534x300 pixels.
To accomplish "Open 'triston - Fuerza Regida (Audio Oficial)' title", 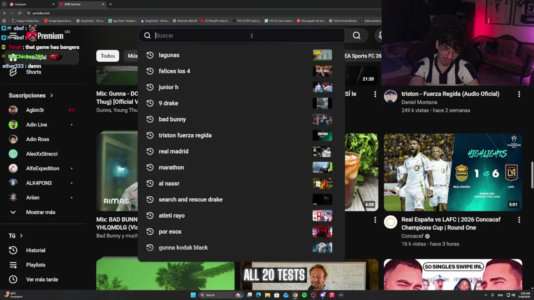I will click(450, 94).
